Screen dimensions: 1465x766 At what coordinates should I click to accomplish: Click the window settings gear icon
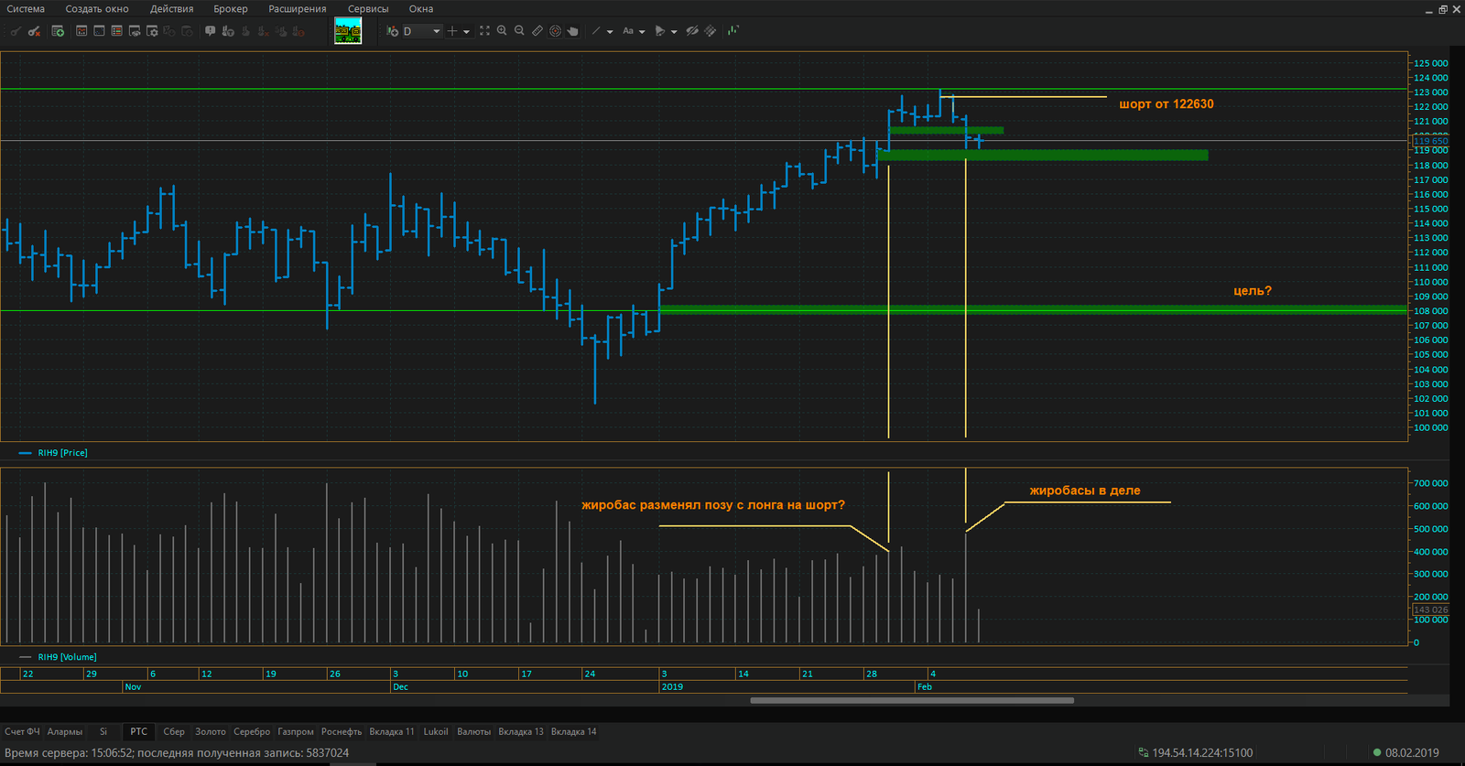tap(152, 31)
